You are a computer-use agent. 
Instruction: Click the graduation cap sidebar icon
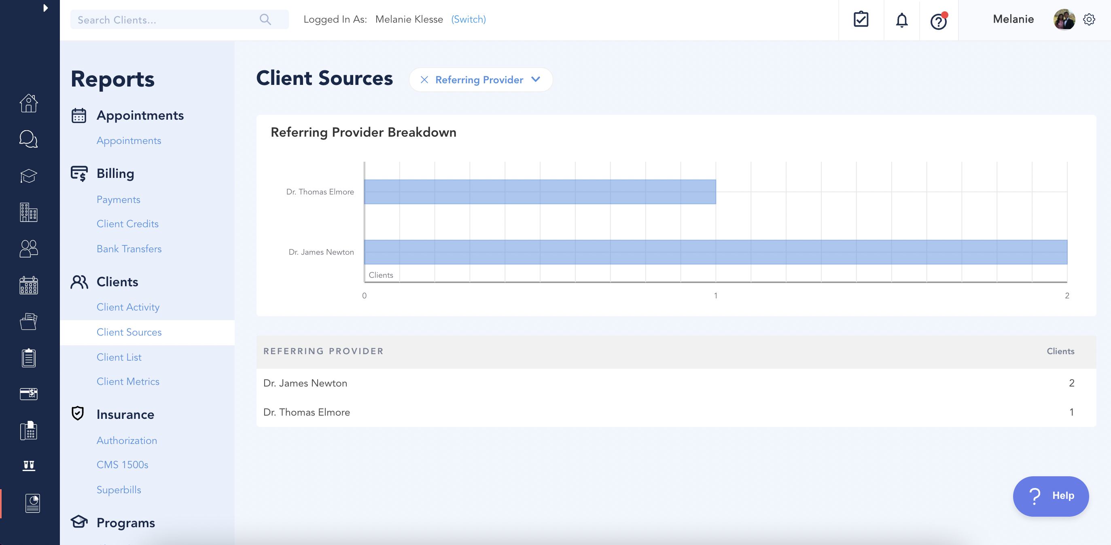28,176
